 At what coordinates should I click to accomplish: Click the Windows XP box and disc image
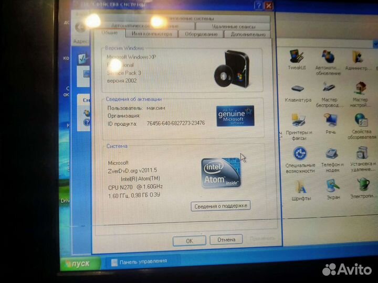[x=232, y=69]
